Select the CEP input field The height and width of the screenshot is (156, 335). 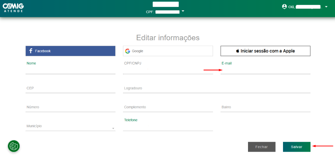[x=70, y=88]
